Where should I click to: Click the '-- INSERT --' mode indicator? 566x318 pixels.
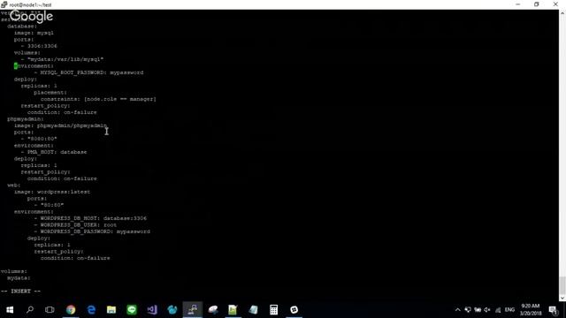click(20, 291)
